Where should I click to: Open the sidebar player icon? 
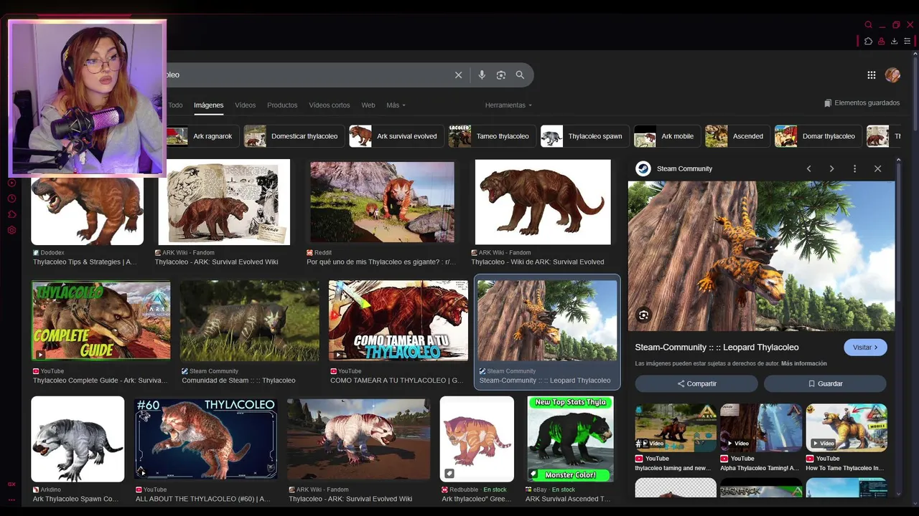click(x=11, y=183)
